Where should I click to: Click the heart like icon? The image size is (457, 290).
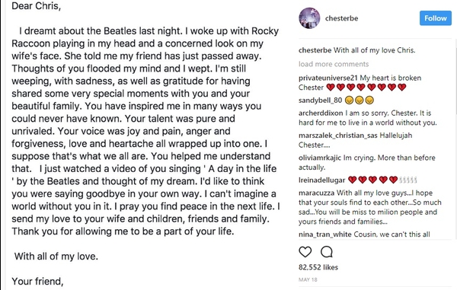tap(305, 252)
